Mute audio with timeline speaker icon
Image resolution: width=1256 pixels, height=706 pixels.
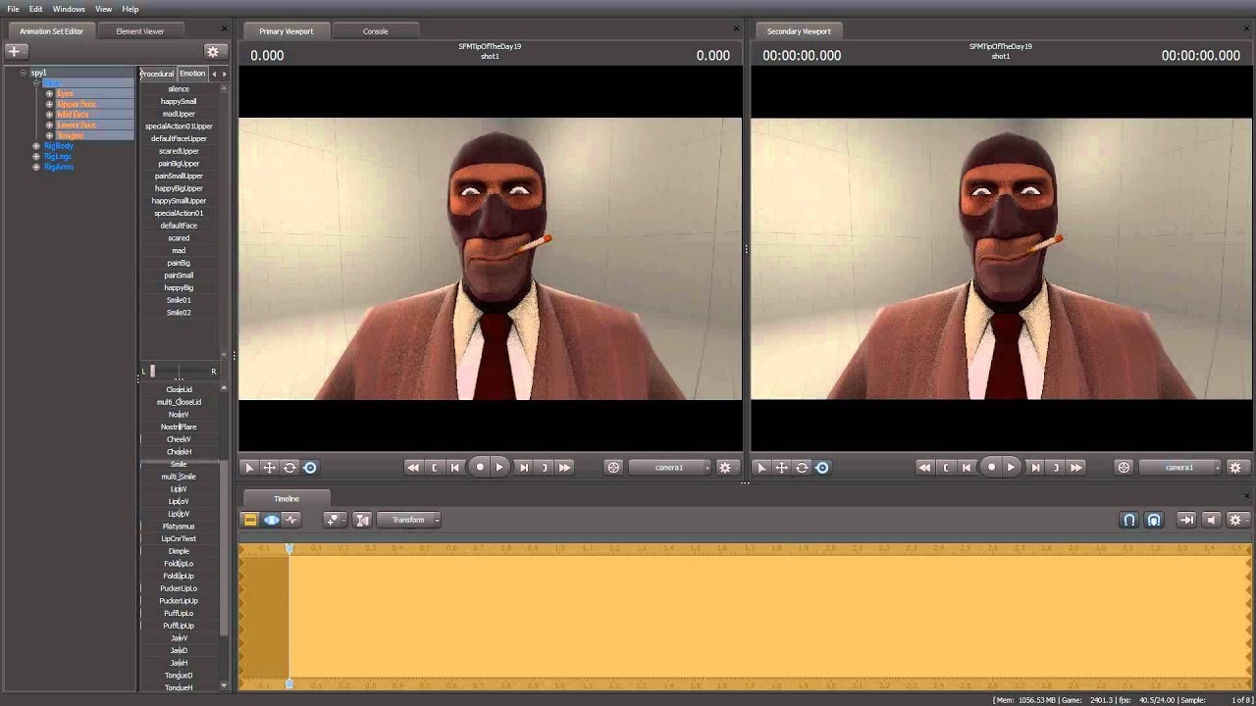coord(1211,520)
